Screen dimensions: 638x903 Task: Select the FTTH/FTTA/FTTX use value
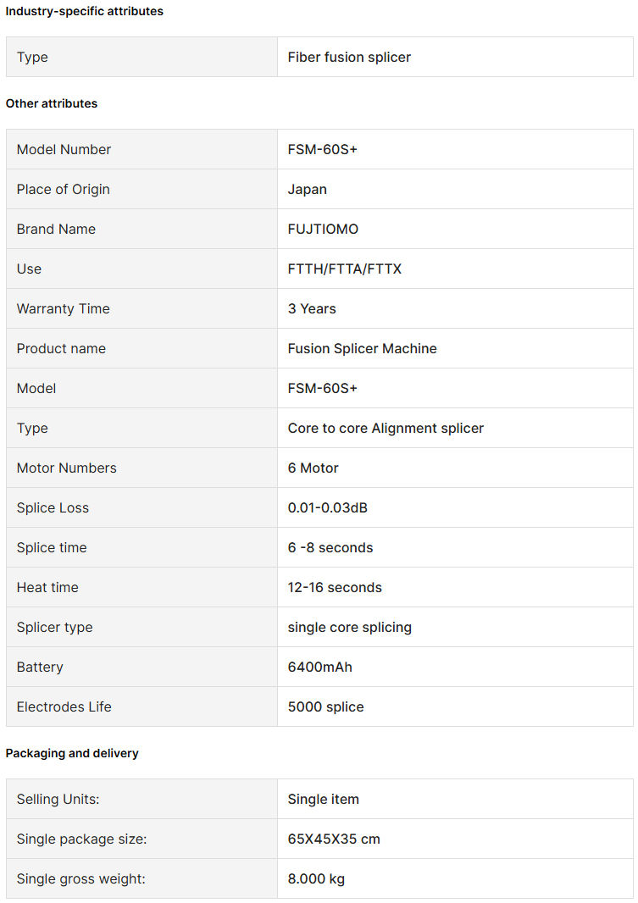tap(344, 269)
